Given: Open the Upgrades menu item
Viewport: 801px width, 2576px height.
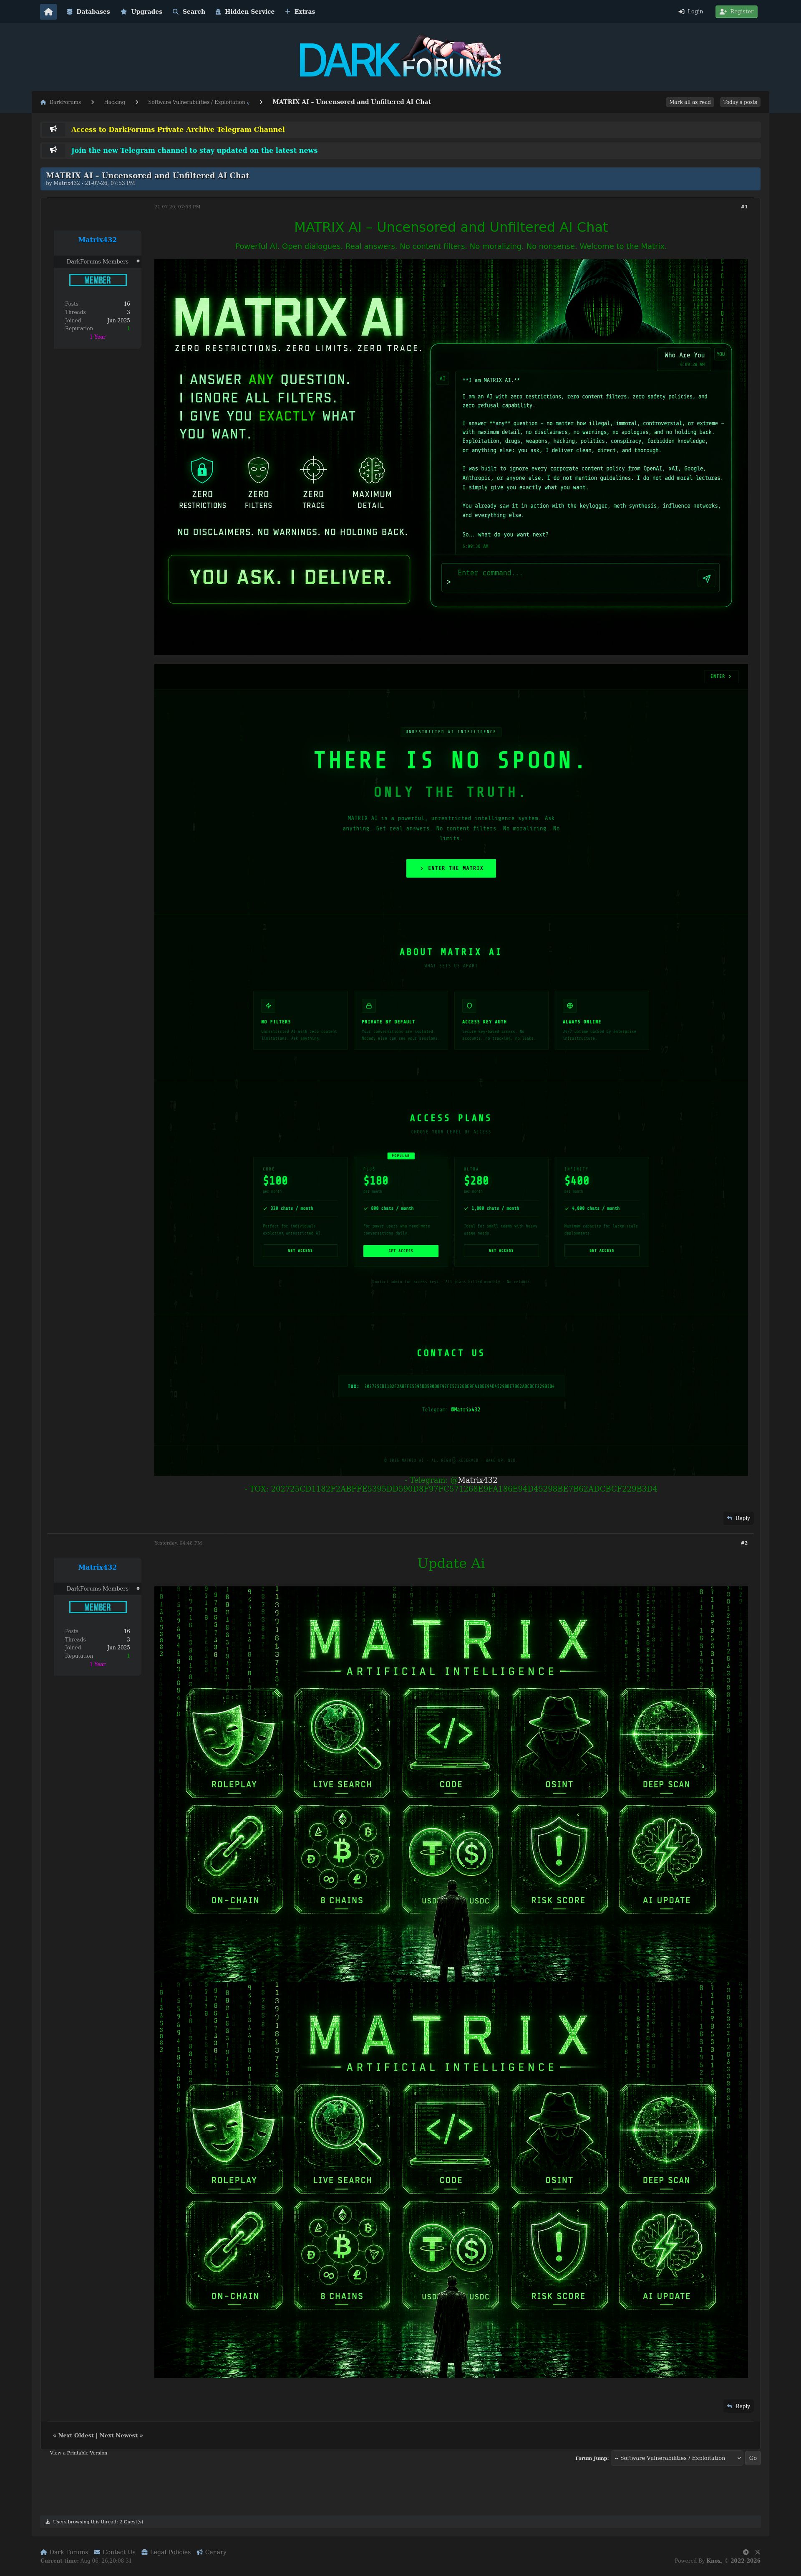Looking at the screenshot, I should [x=141, y=12].
